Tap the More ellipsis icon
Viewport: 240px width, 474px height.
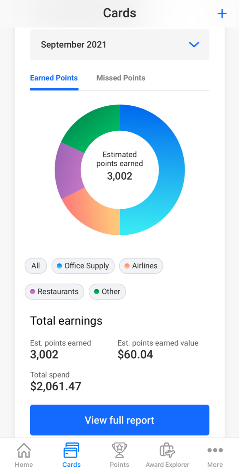(x=215, y=450)
